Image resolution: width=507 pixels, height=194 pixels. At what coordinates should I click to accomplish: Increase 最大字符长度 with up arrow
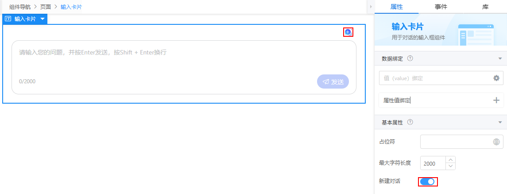(x=450, y=160)
